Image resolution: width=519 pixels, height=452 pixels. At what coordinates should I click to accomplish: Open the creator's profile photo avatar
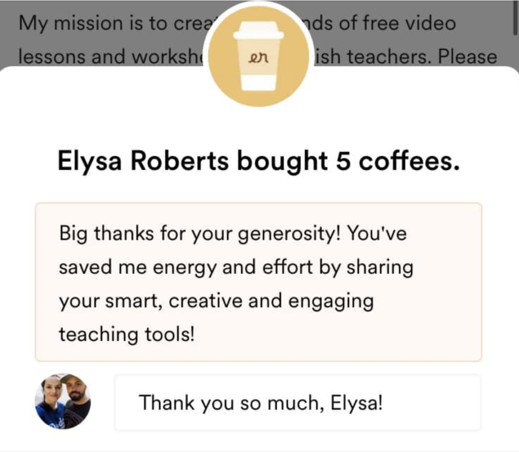(63, 401)
